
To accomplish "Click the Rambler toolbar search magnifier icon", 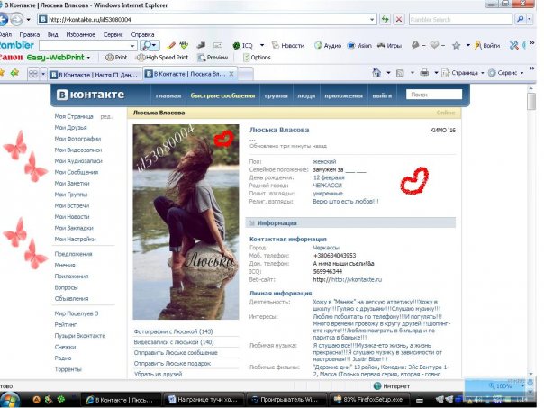I will pyautogui.click(x=148, y=45).
